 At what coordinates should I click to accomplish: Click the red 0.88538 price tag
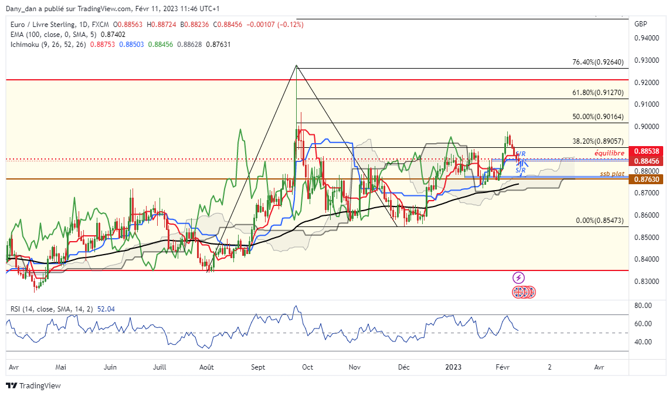646,151
